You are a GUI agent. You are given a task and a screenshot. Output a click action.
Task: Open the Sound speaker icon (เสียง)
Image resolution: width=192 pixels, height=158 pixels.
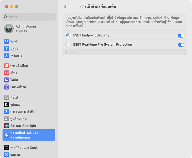tap(7, 73)
